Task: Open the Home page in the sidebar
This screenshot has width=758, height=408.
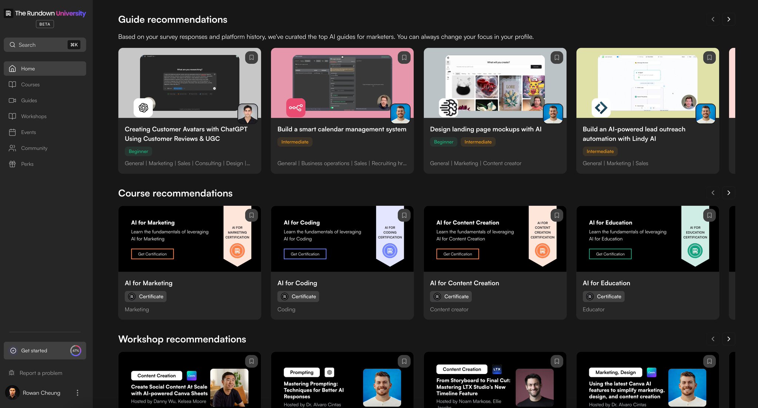Action: pyautogui.click(x=45, y=68)
